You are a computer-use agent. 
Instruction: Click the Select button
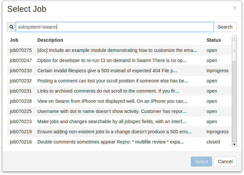click(x=201, y=162)
